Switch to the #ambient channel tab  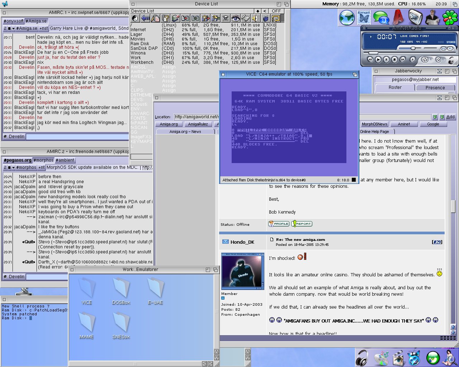coord(65,160)
